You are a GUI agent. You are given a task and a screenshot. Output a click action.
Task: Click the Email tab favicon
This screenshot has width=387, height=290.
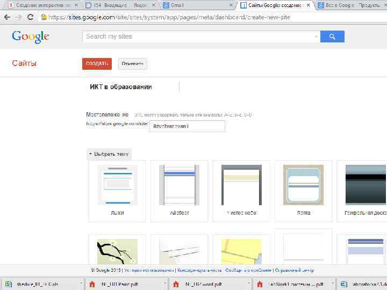(x=166, y=5)
